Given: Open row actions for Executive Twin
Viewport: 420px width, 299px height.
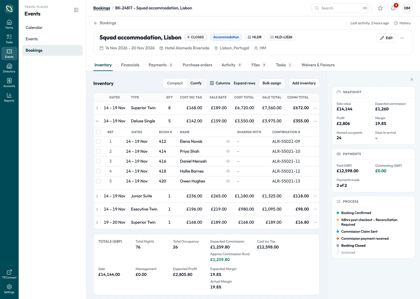Looking at the screenshot, I should coord(315,209).
